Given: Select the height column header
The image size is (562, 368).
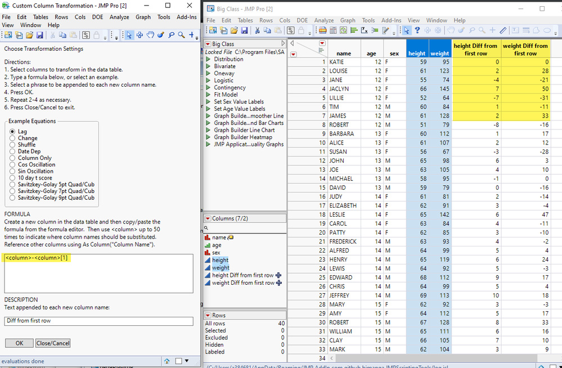Looking at the screenshot, I should tap(417, 53).
